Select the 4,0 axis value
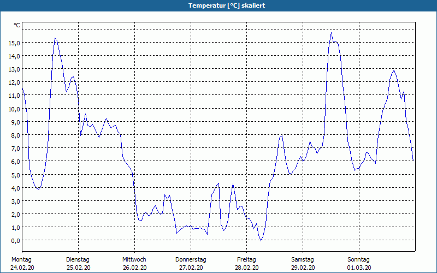Image resolution: width=437 pixels, height=273 pixels. pos(15,188)
